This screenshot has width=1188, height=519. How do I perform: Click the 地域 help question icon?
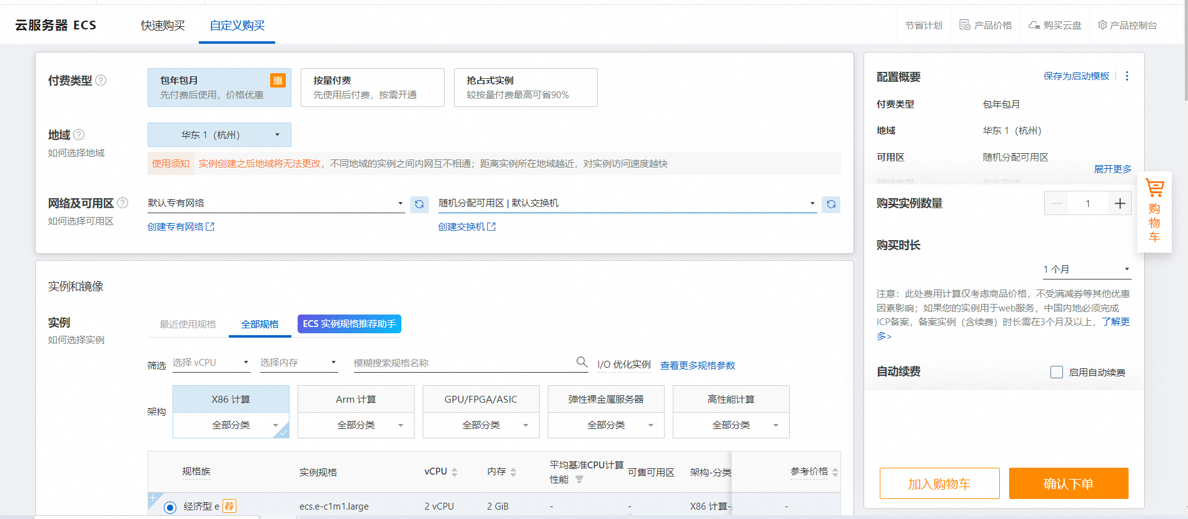point(79,134)
